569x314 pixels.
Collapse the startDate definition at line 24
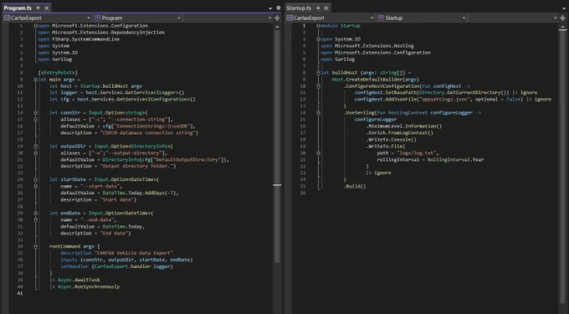(x=35, y=179)
